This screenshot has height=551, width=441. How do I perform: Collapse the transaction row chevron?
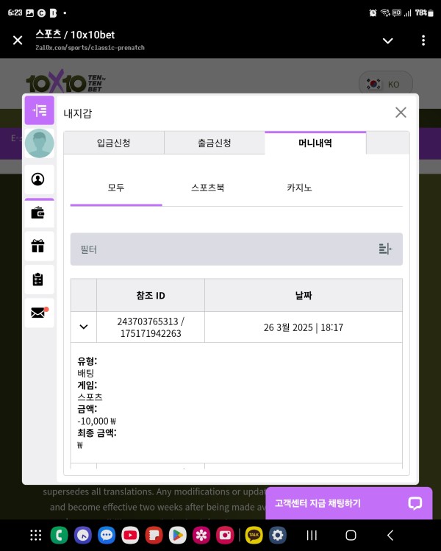pyautogui.click(x=84, y=327)
